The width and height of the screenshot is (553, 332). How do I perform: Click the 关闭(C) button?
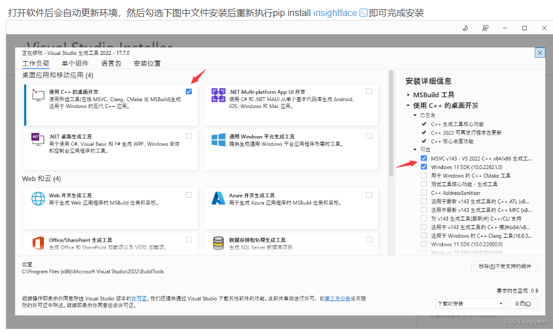click(x=523, y=303)
